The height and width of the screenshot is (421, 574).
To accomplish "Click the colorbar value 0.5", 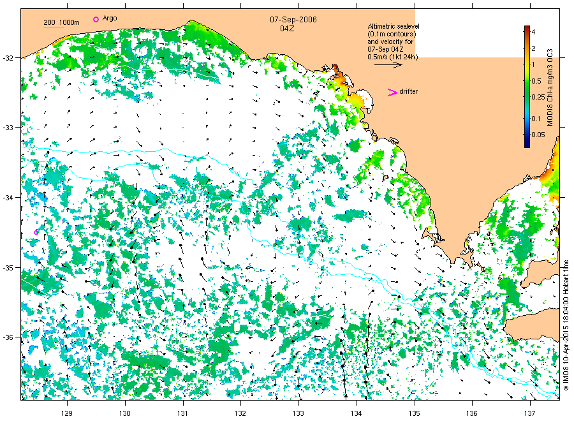I will [x=536, y=81].
